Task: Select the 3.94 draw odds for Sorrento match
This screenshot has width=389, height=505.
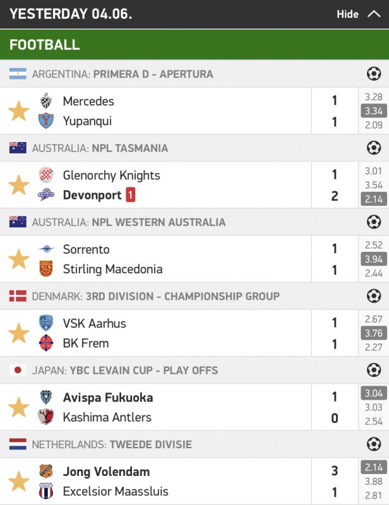Action: coord(374,259)
